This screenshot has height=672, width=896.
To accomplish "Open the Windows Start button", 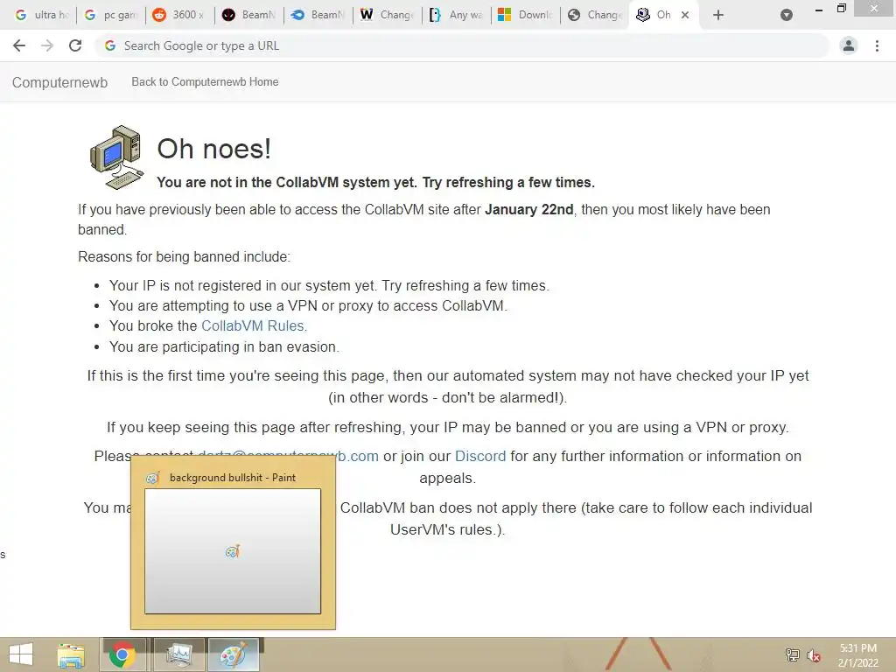I will tap(21, 654).
